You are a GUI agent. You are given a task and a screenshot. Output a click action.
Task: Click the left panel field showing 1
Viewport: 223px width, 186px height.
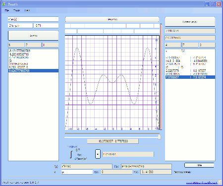[x=51, y=45]
